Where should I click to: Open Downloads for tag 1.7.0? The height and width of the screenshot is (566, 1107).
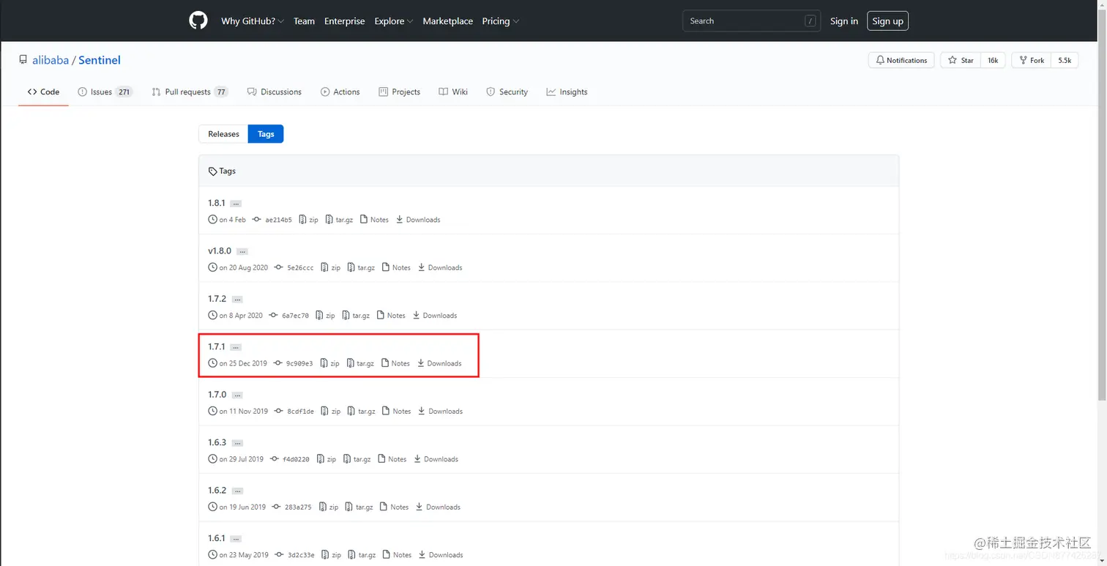click(440, 412)
